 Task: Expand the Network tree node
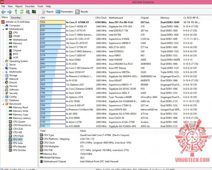[x=3, y=79]
